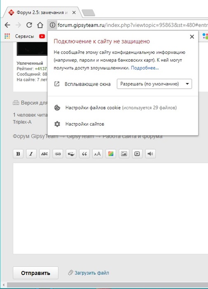Open a new browser tab
The height and width of the screenshot is (289, 208).
pos(88,13)
